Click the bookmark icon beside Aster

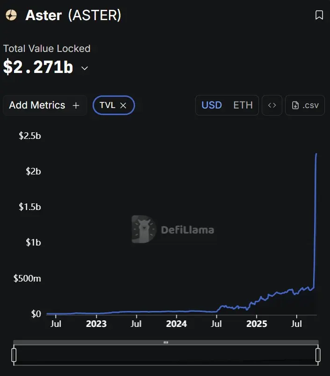pos(319,15)
